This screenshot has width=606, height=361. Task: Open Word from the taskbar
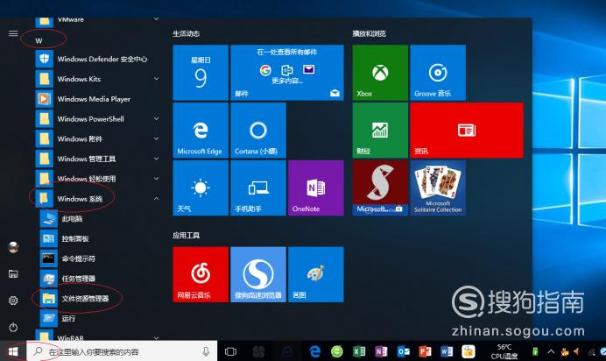(x=447, y=351)
